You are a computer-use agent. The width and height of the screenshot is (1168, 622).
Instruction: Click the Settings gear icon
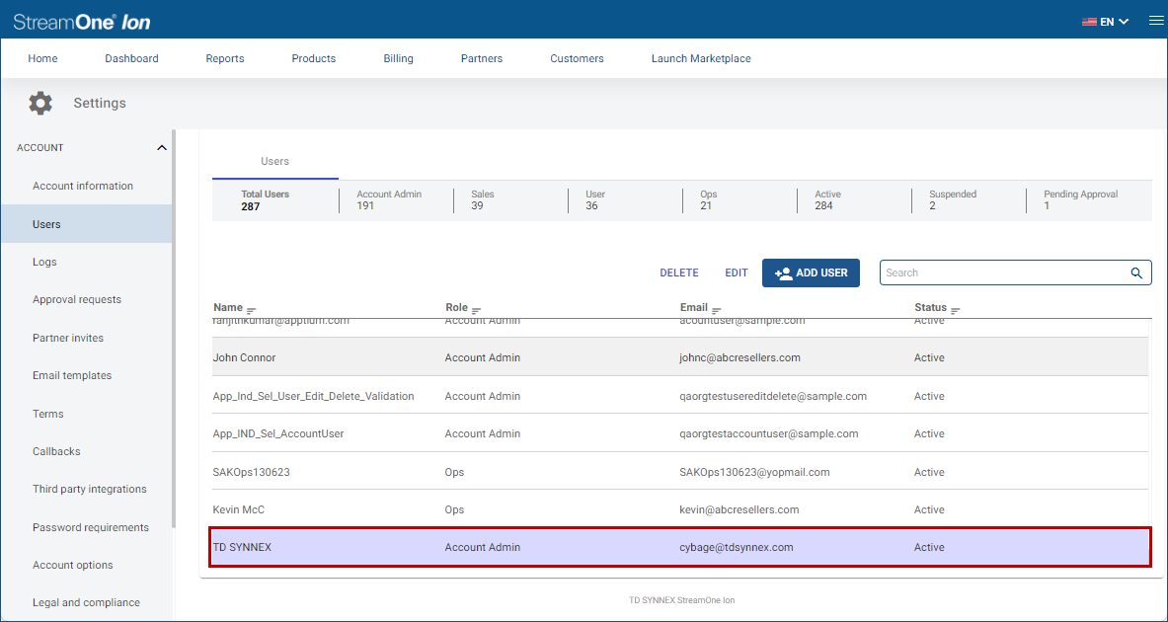coord(40,103)
